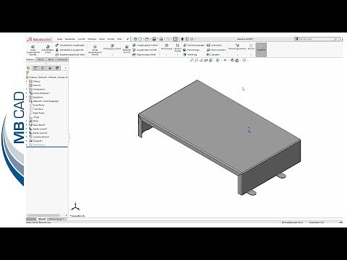This screenshot has height=260, width=347.
Task: Open the DisplayManager panel tab icon
Action: (x=57, y=68)
